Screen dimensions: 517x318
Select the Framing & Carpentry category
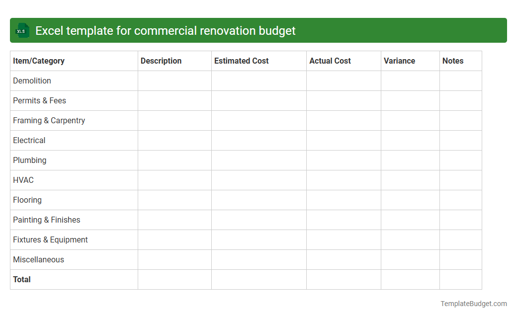[49, 120]
